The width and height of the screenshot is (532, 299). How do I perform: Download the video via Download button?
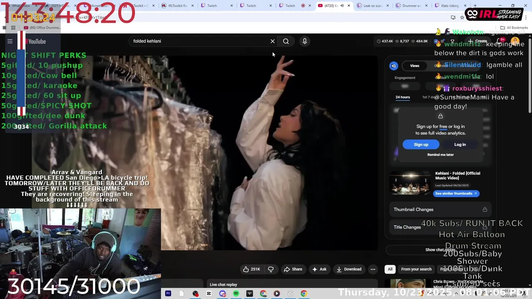click(349, 269)
